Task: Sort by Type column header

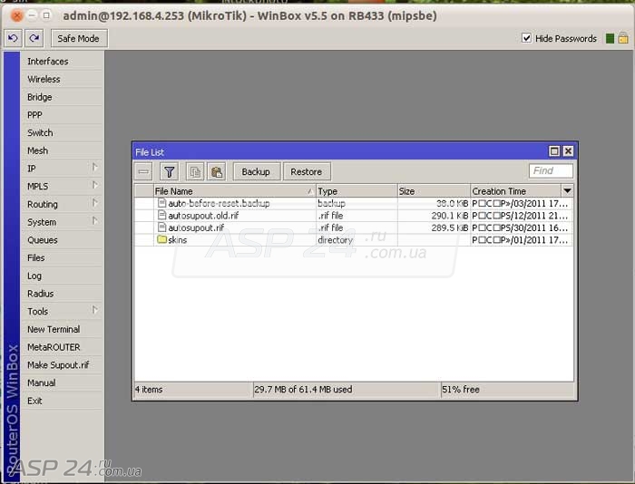Action: [x=357, y=191]
